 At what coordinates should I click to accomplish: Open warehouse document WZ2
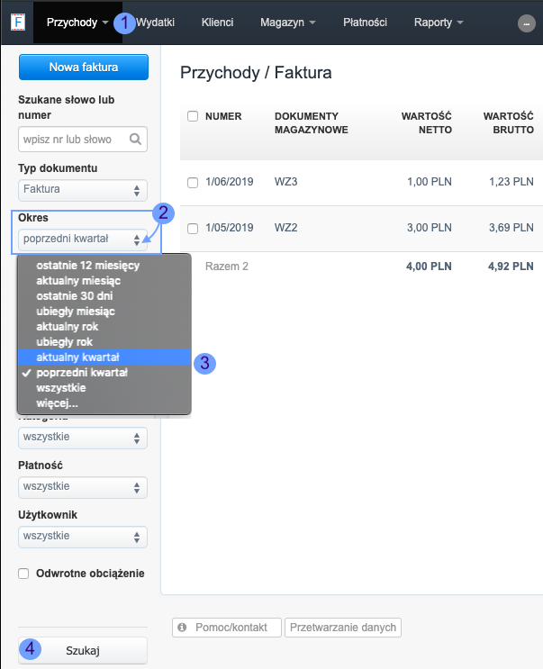coord(285,228)
